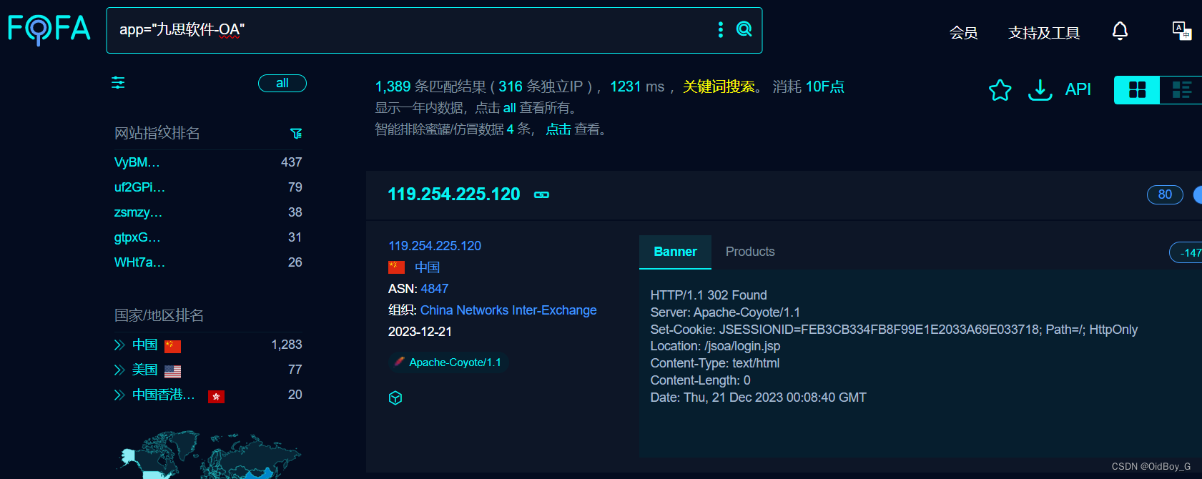Click the Apache-Coyote/1.1 tag
Screen dimensions: 1202x479
click(x=448, y=362)
